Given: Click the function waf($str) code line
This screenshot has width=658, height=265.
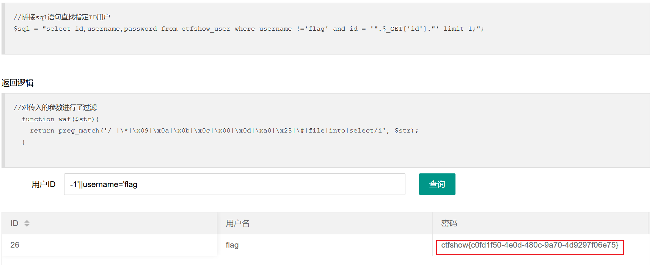Looking at the screenshot, I should (x=60, y=119).
